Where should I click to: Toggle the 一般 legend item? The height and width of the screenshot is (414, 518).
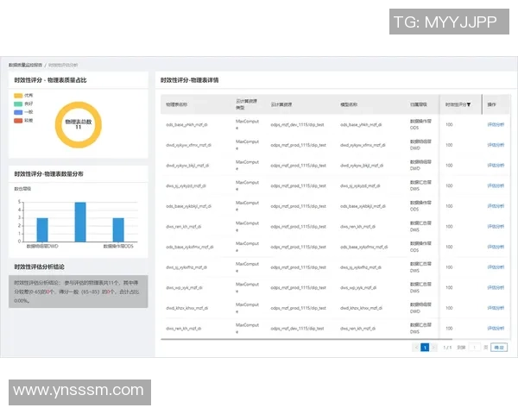tap(25, 112)
